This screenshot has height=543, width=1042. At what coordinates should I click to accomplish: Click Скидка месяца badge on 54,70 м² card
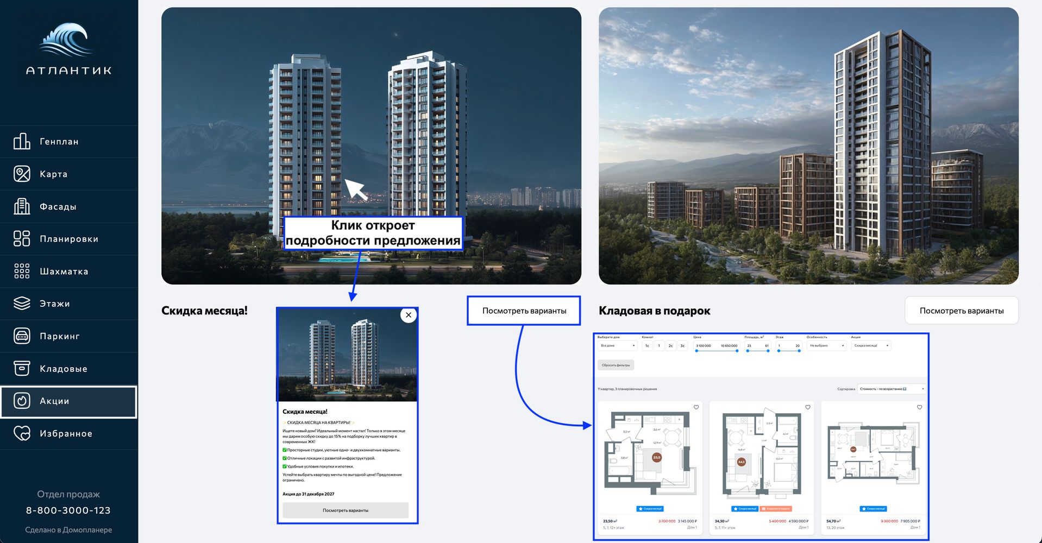tap(874, 509)
